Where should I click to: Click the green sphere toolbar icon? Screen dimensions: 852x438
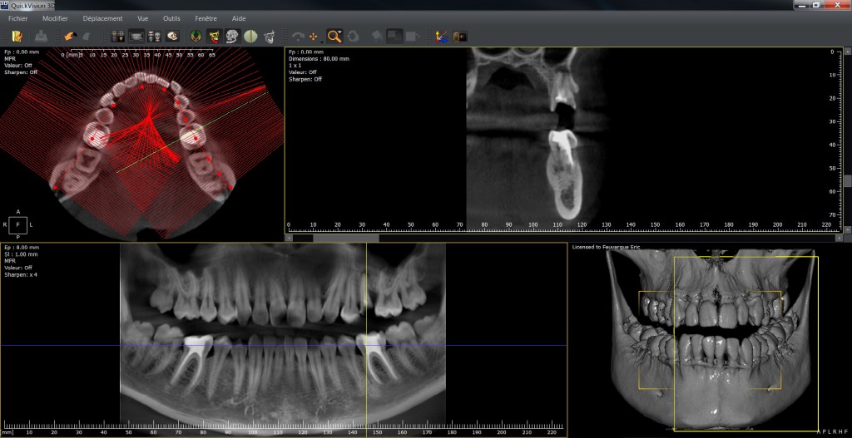pyautogui.click(x=250, y=36)
